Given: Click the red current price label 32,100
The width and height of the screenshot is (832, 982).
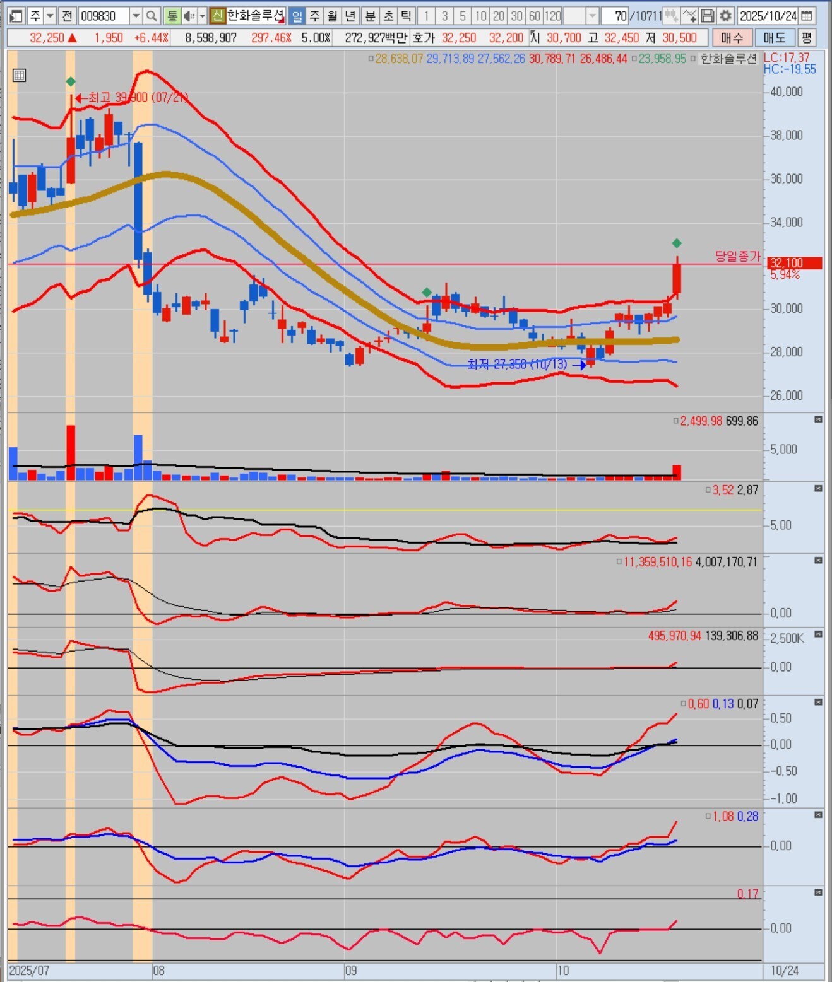Looking at the screenshot, I should click(x=794, y=263).
